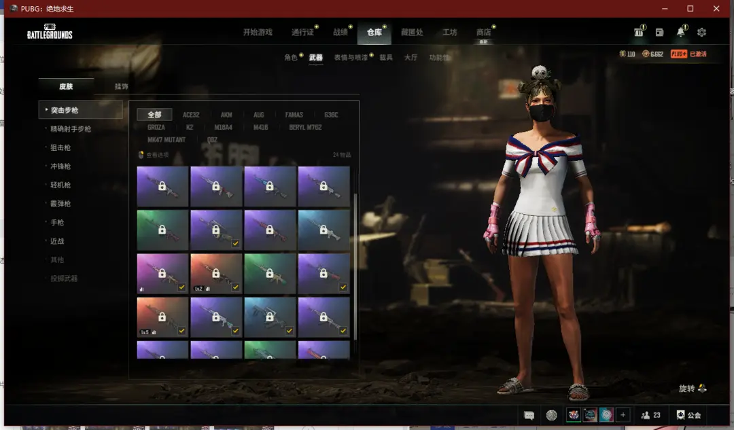Open the 商店 store tab
The image size is (734, 430).
(x=484, y=33)
